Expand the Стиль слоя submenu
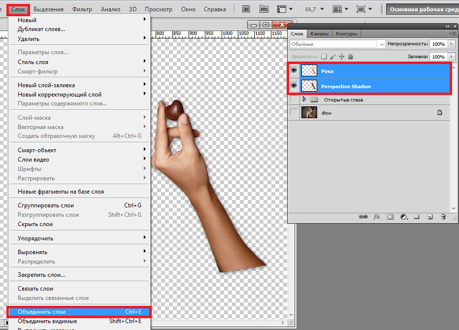Image resolution: width=459 pixels, height=330 pixels. click(x=80, y=62)
